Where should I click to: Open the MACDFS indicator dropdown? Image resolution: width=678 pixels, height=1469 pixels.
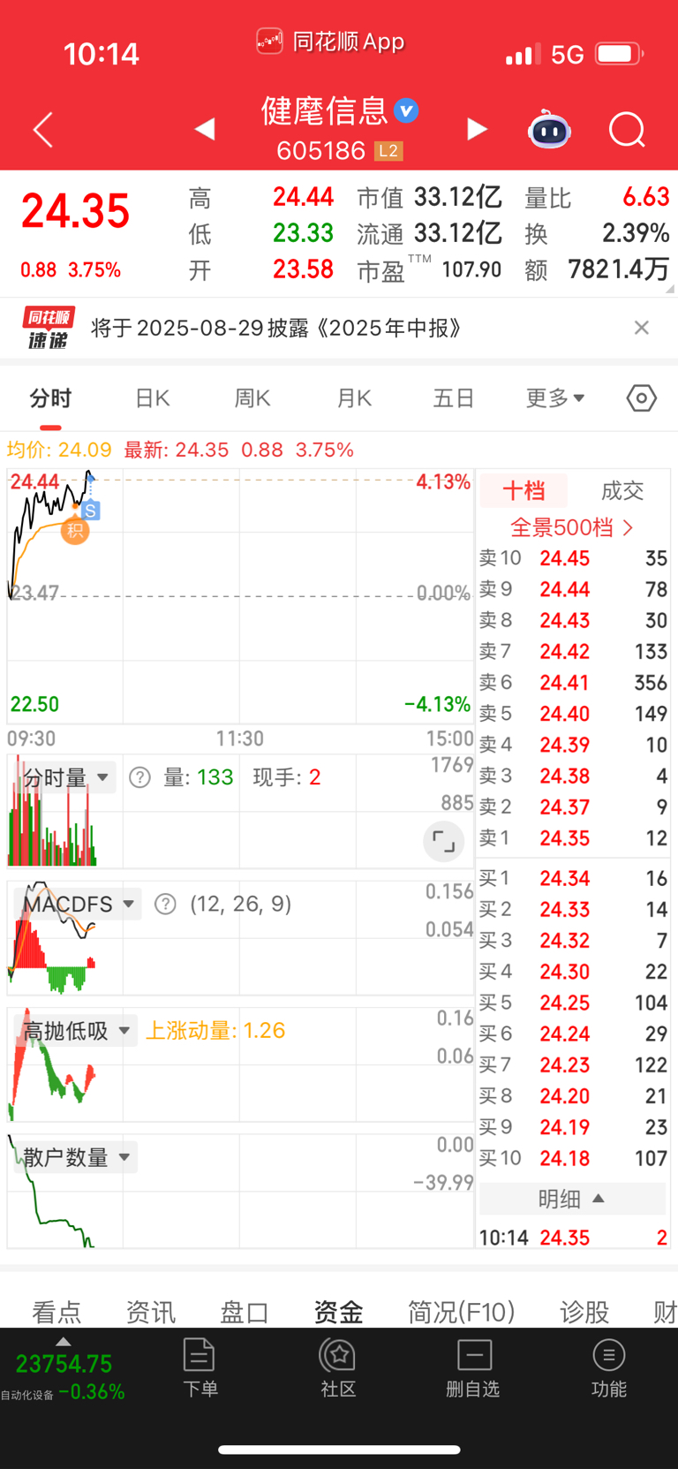[x=79, y=904]
